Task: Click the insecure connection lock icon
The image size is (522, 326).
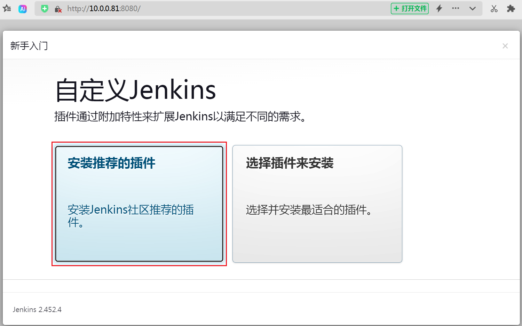Action: [58, 9]
